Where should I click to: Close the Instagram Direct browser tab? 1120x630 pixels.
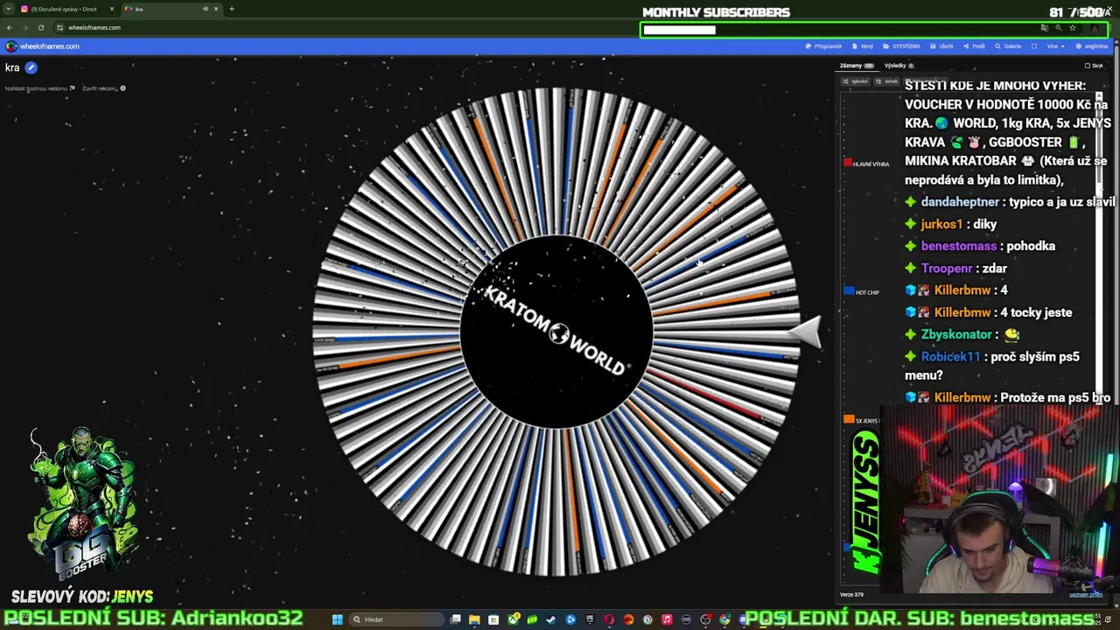112,9
